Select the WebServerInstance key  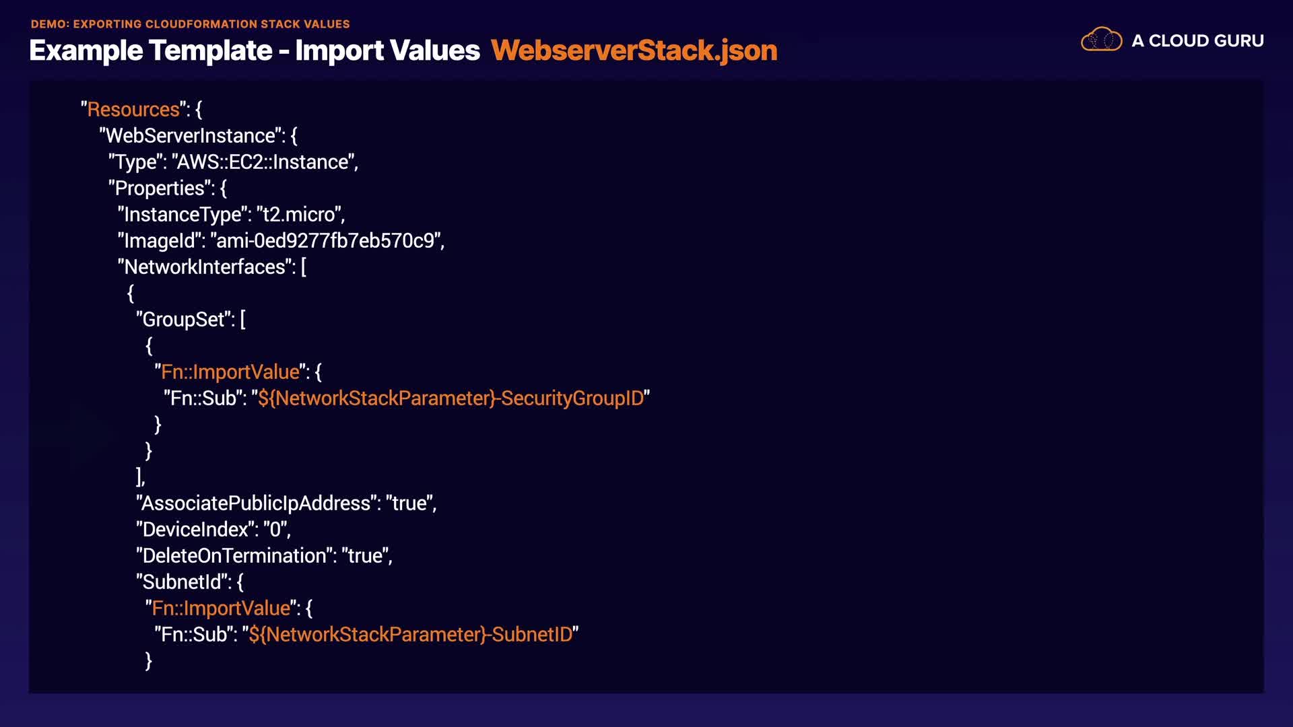pyautogui.click(x=191, y=136)
